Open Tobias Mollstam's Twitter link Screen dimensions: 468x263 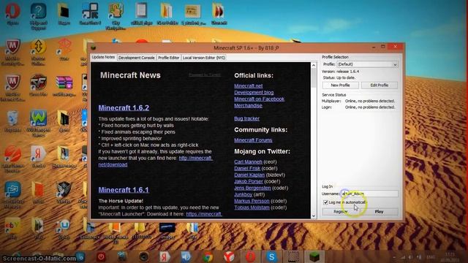point(252,207)
